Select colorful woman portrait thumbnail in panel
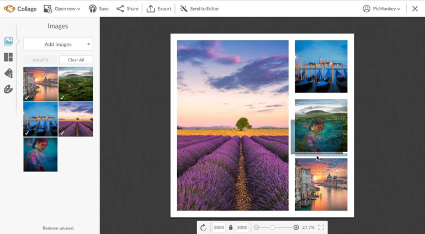Viewport: 425px width, 234px height. pyautogui.click(x=40, y=155)
